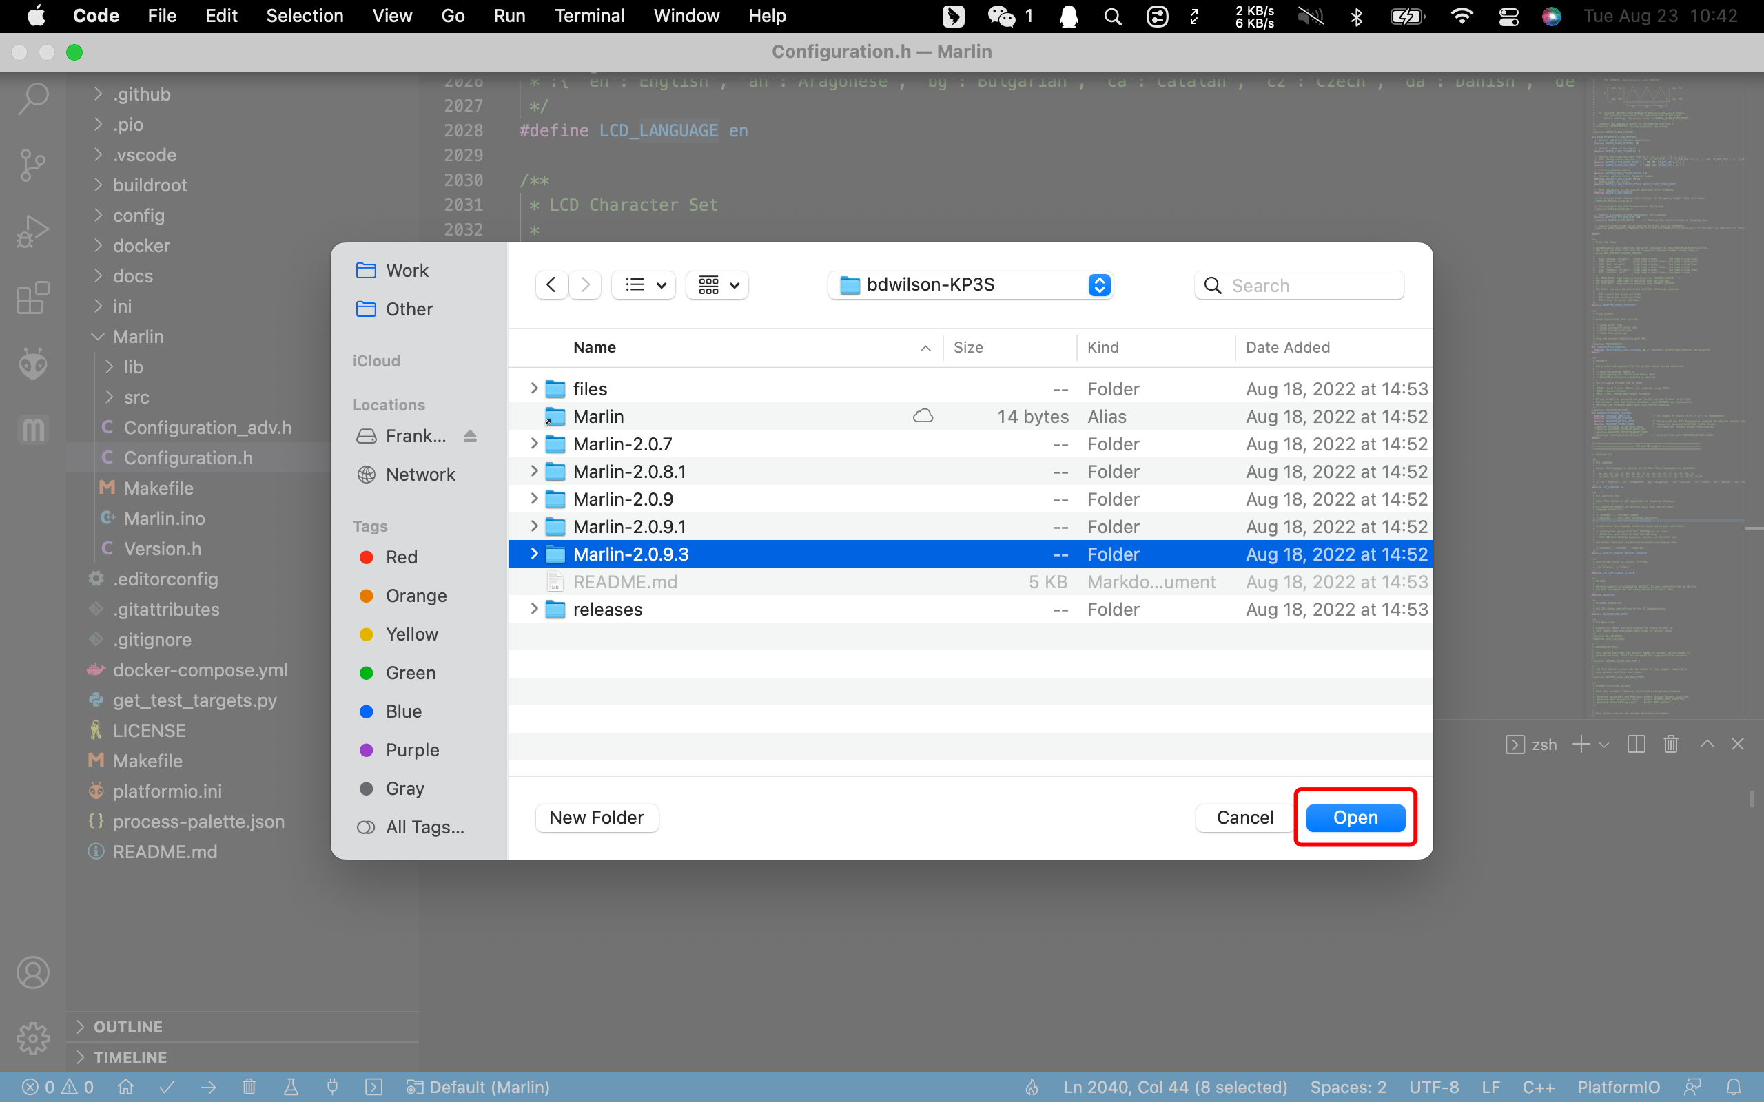Open the Go menu

pos(453,16)
